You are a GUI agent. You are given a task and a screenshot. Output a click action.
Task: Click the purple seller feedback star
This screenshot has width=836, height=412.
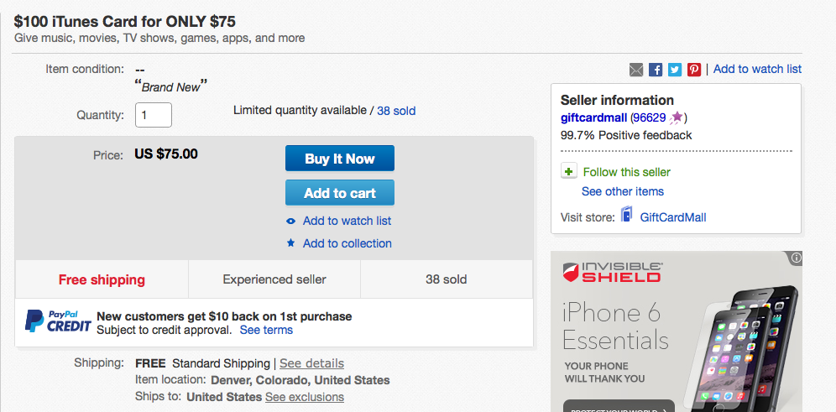677,117
